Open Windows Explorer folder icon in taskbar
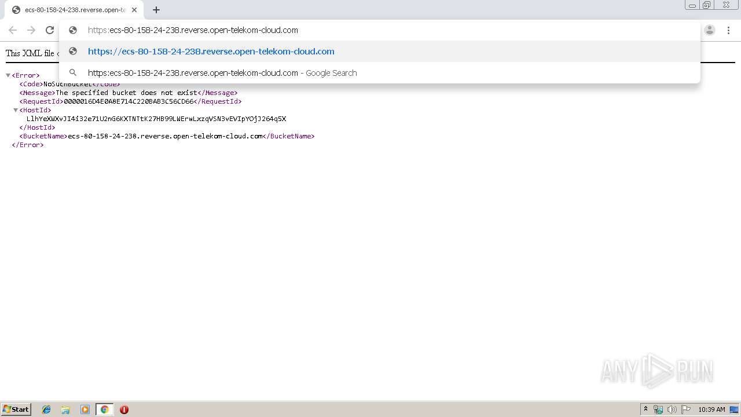 (65, 409)
